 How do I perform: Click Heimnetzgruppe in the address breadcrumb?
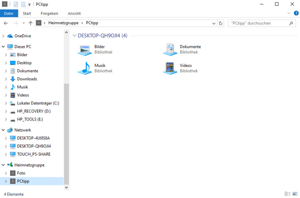pyautogui.click(x=63, y=23)
